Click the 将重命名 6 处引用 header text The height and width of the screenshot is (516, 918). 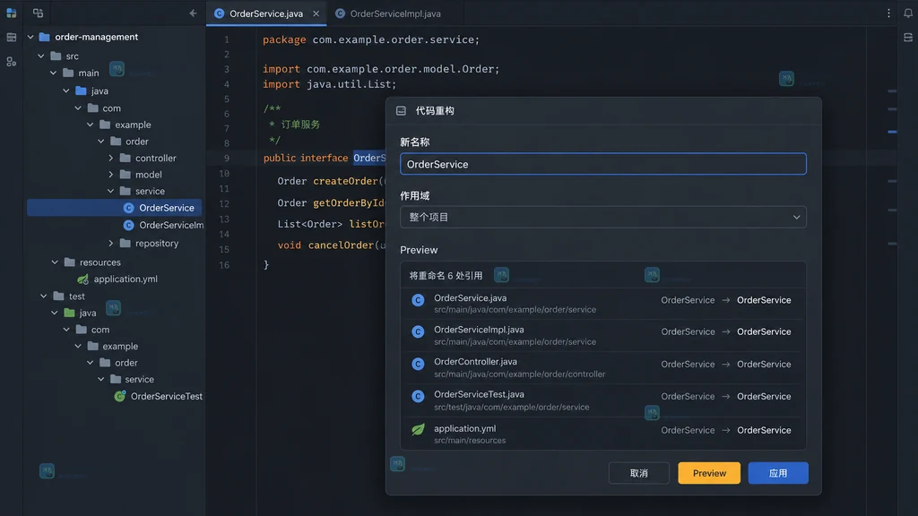point(446,276)
